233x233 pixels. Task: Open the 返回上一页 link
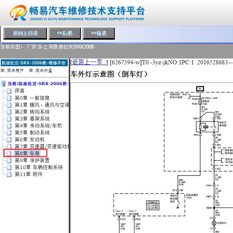pyautogui.click(x=89, y=62)
